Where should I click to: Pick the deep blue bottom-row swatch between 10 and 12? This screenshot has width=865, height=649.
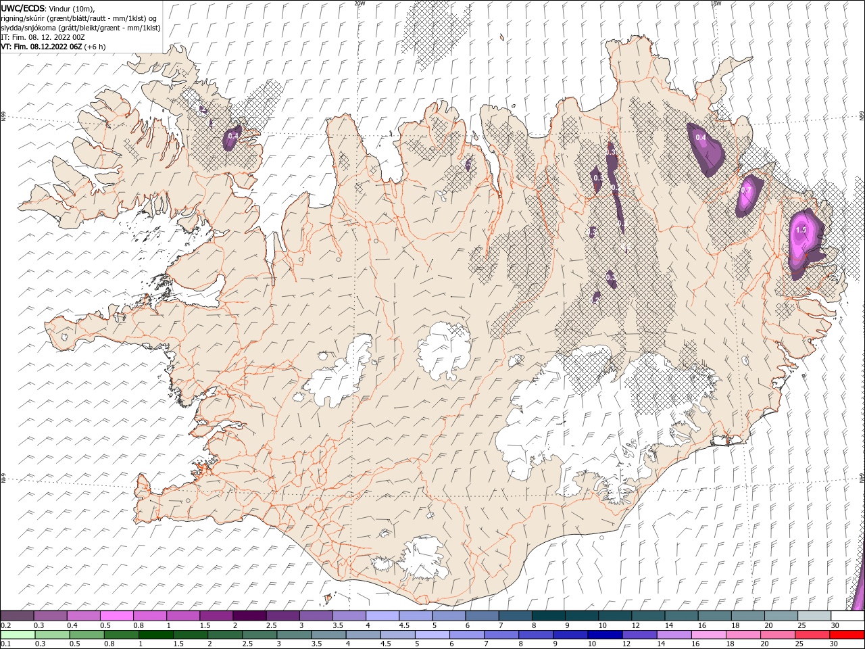[x=605, y=635]
